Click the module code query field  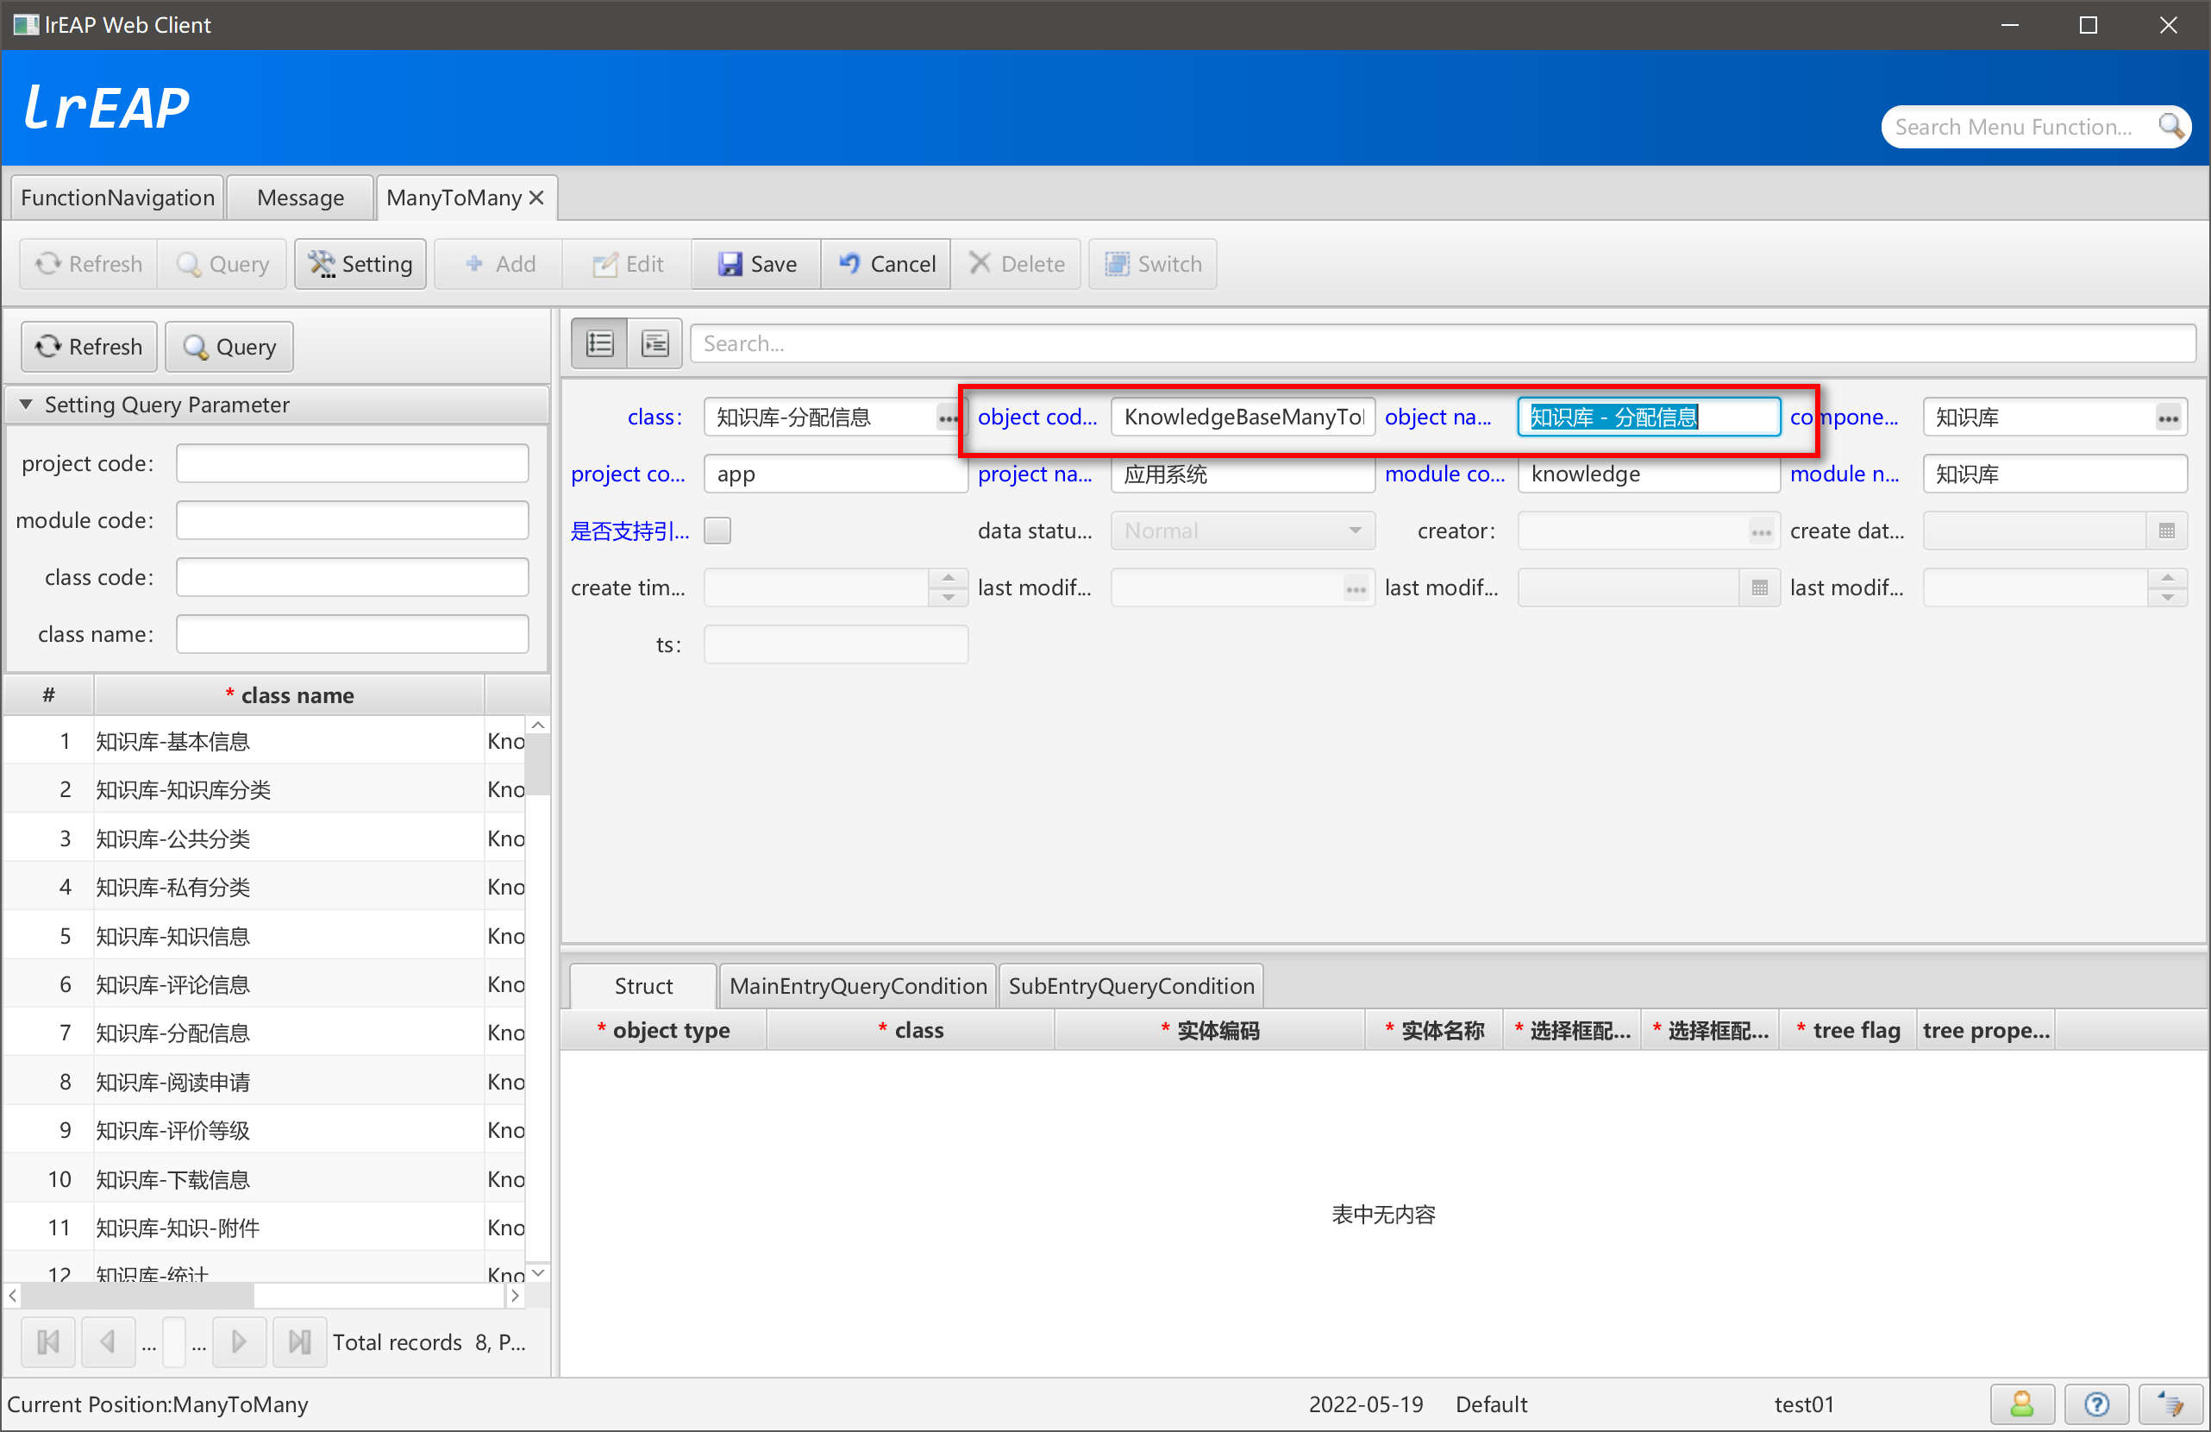(x=353, y=520)
